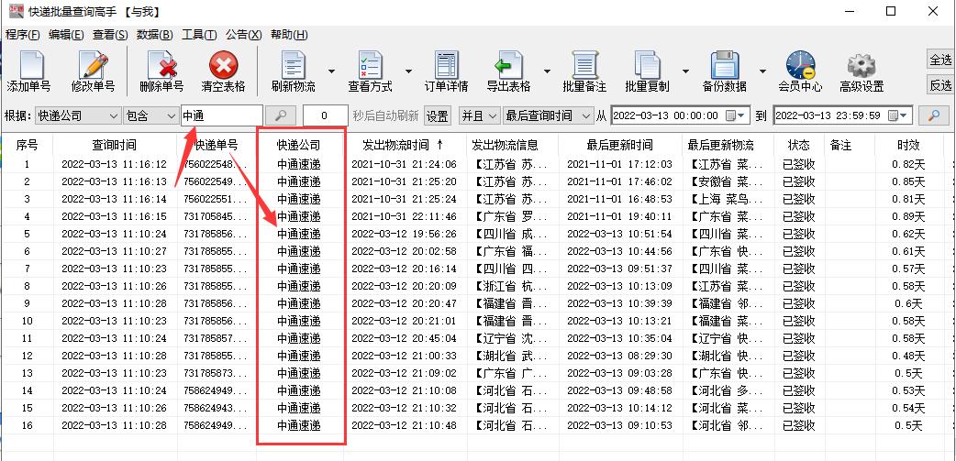This screenshot has height=461, width=956.
Task: Open the 数据(B) menu
Action: coord(155,35)
